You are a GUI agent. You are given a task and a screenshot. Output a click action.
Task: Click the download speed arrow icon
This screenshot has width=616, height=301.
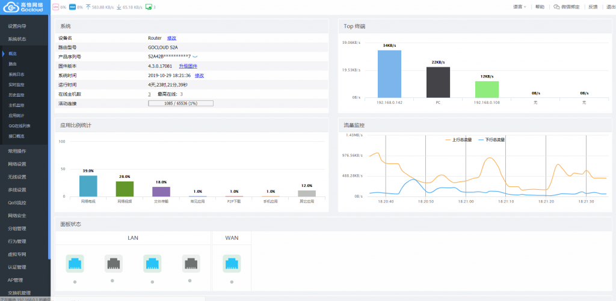pos(119,7)
